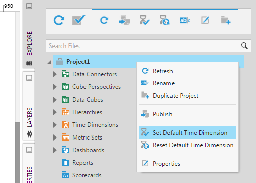Click the small Refresh toolbar icon
Screen dimensions: 256x183
104,20
